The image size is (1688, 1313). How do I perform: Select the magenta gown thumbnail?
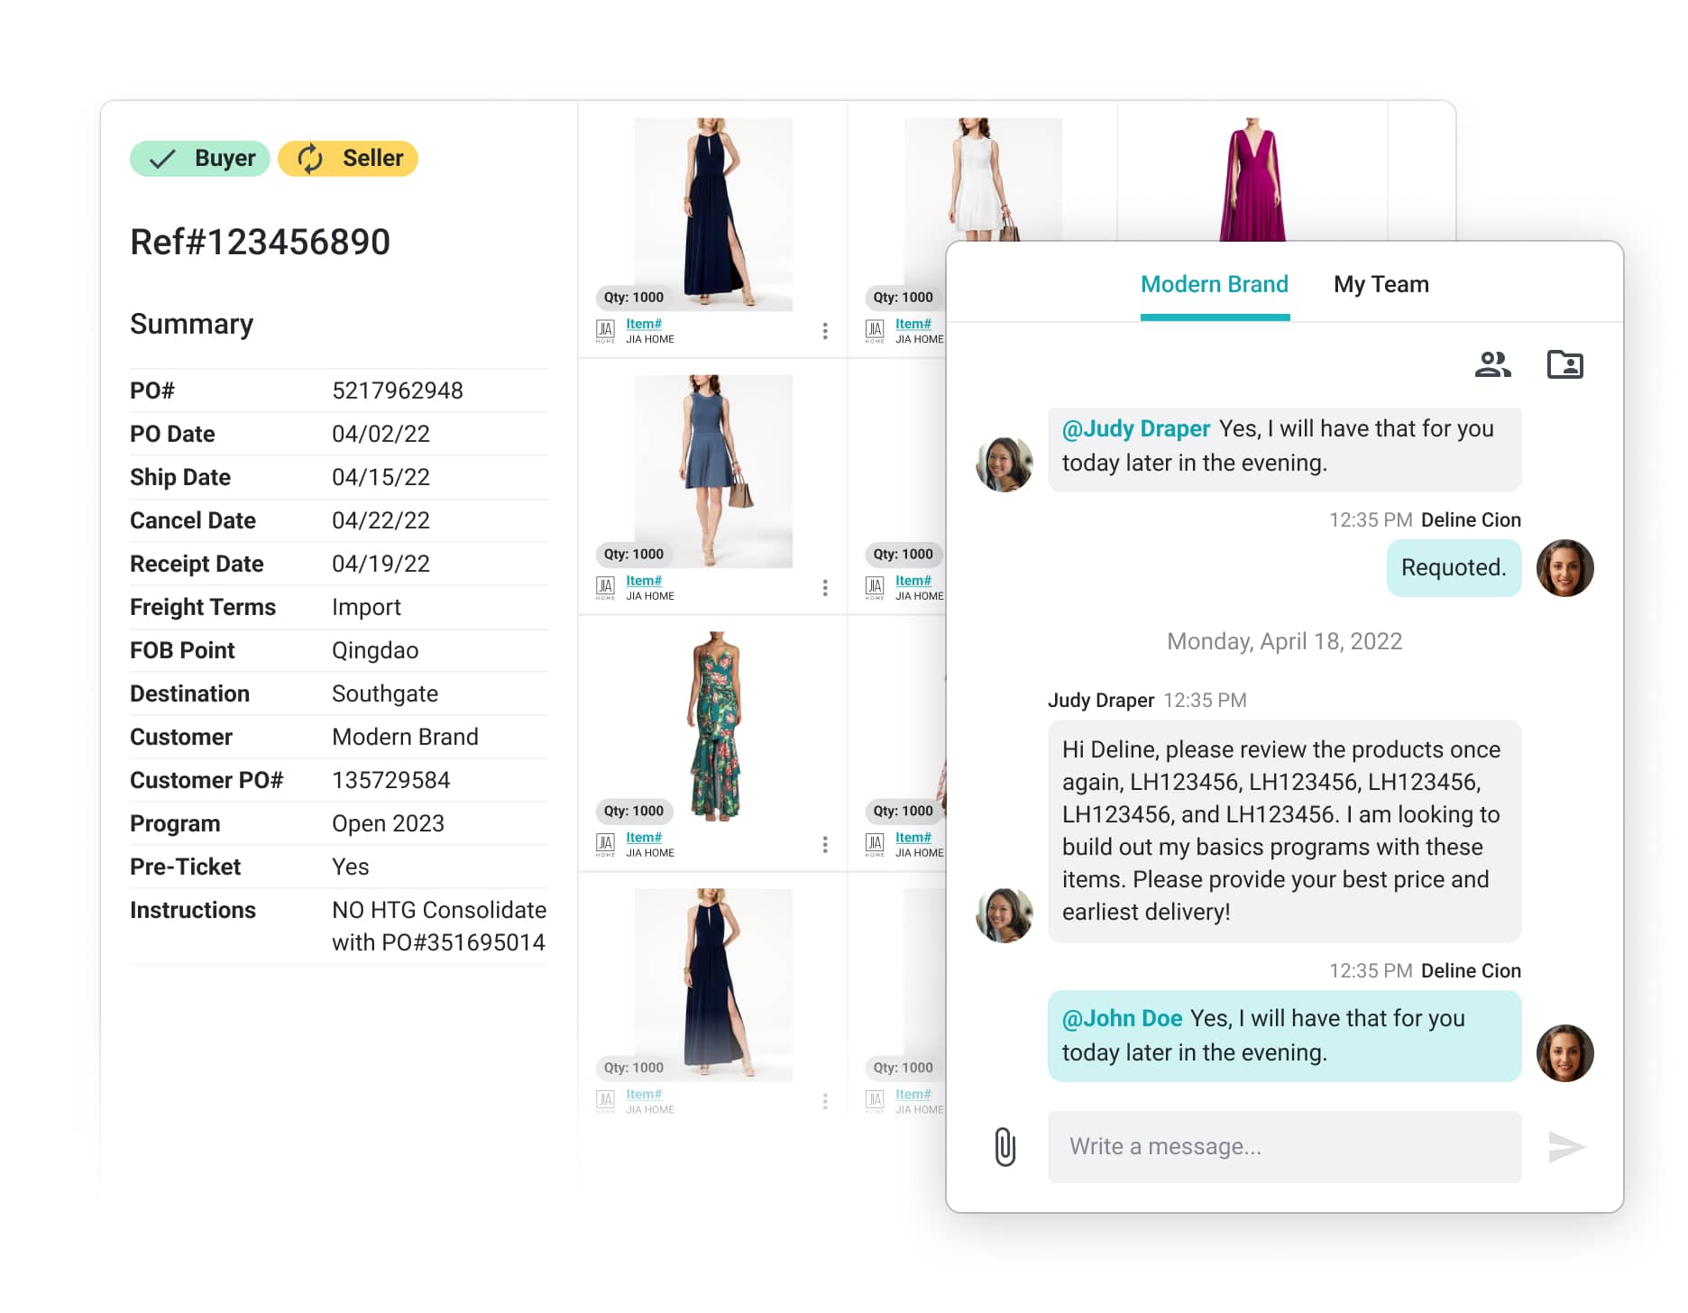point(1252,180)
